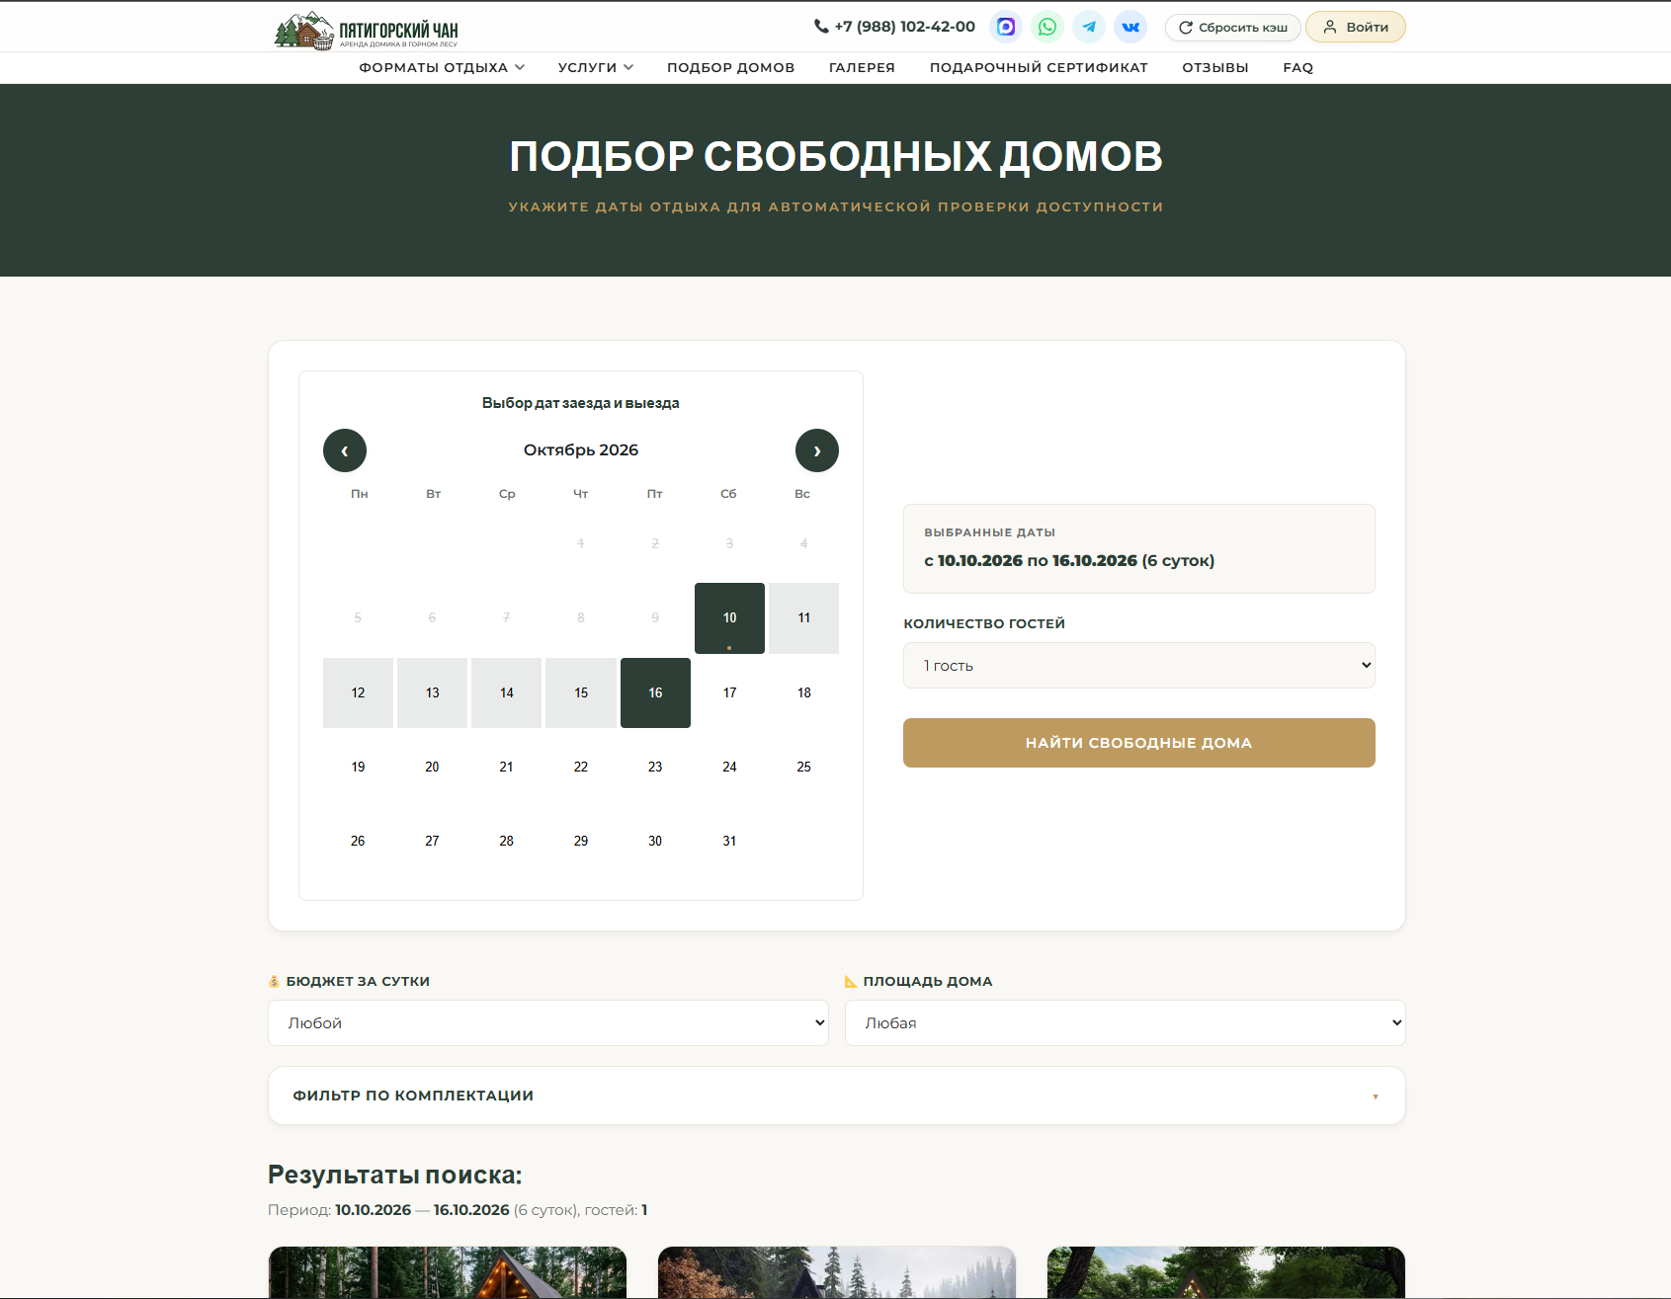Open the WhatsApp contact icon

1047,27
